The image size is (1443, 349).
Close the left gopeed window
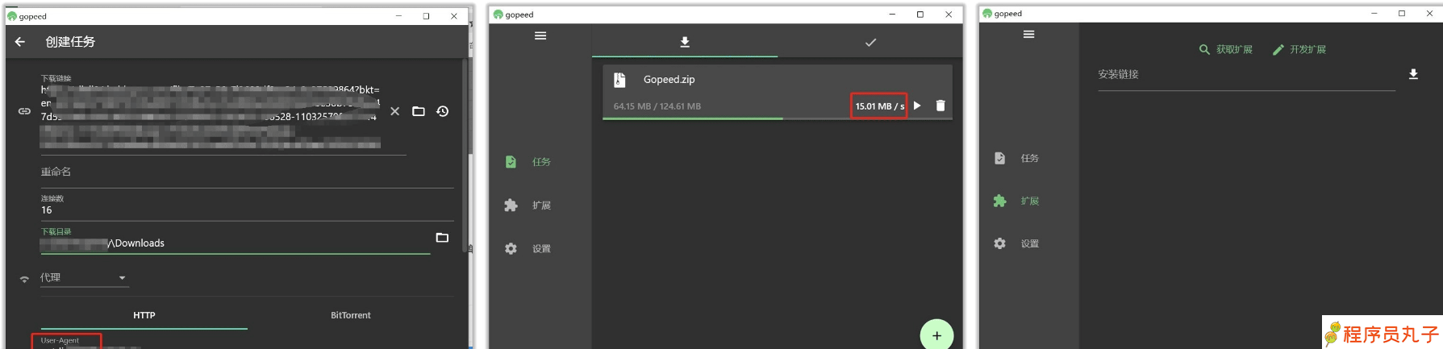point(454,16)
